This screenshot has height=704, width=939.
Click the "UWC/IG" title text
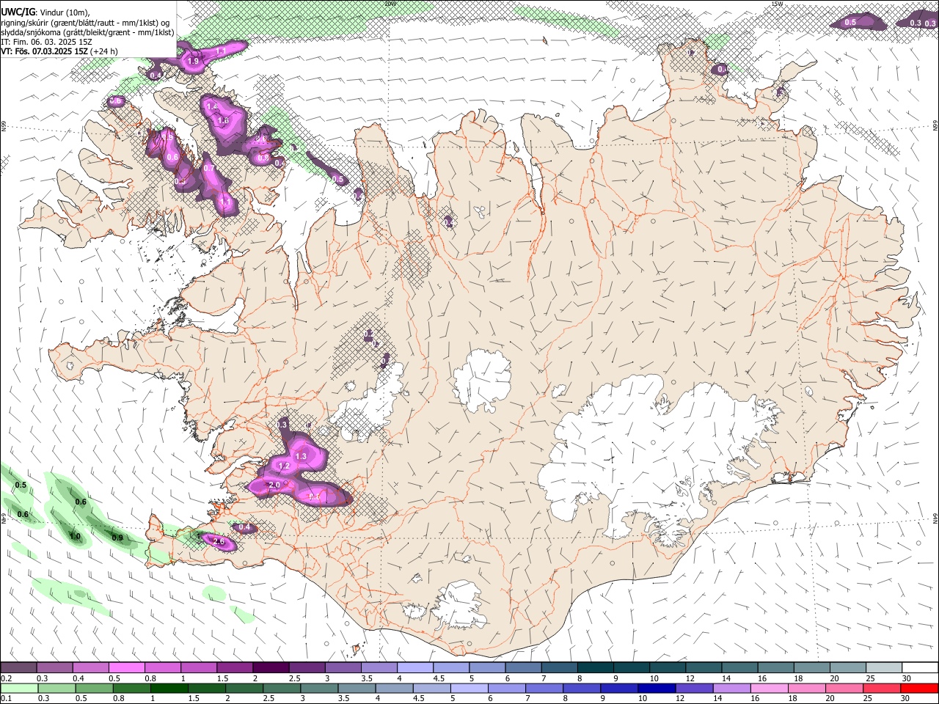pyautogui.click(x=17, y=12)
